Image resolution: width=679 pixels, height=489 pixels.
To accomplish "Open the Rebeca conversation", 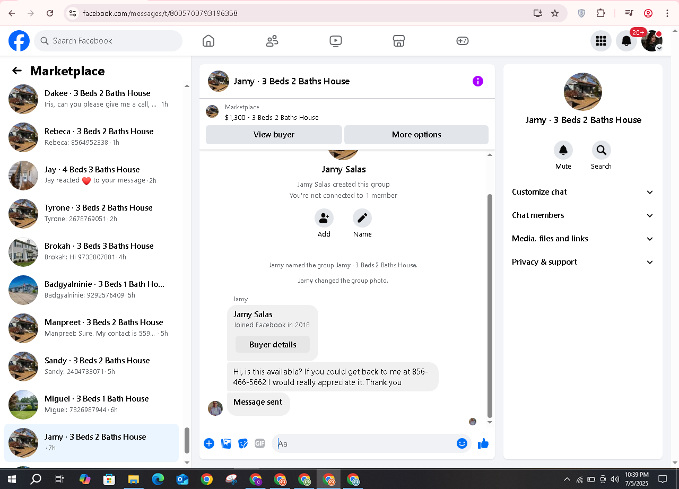I will pos(92,137).
